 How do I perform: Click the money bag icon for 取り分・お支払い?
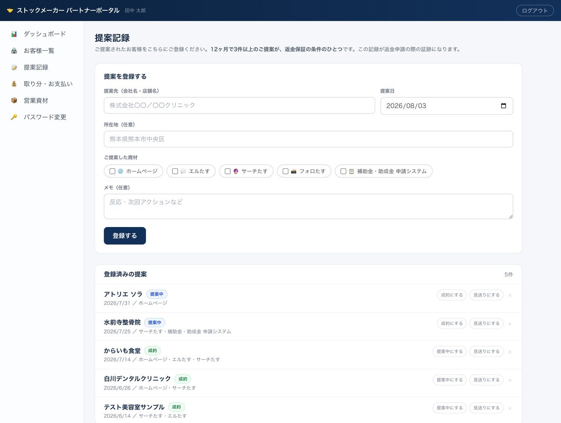(14, 84)
